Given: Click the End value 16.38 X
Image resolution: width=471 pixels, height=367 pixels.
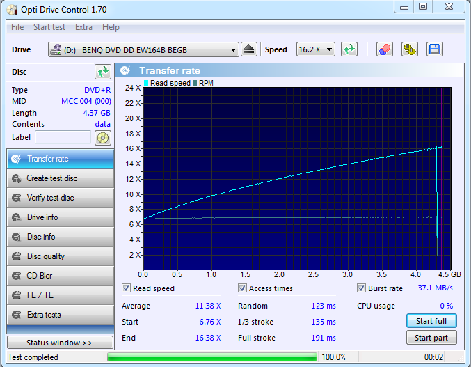Looking at the screenshot, I should point(208,338).
